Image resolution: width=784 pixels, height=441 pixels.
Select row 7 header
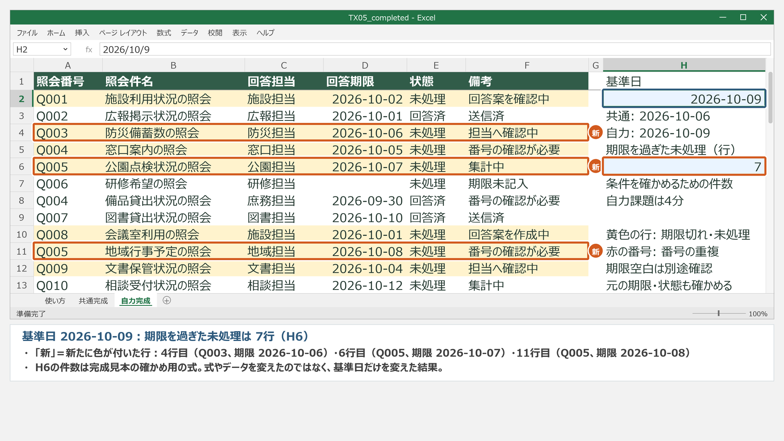(22, 184)
